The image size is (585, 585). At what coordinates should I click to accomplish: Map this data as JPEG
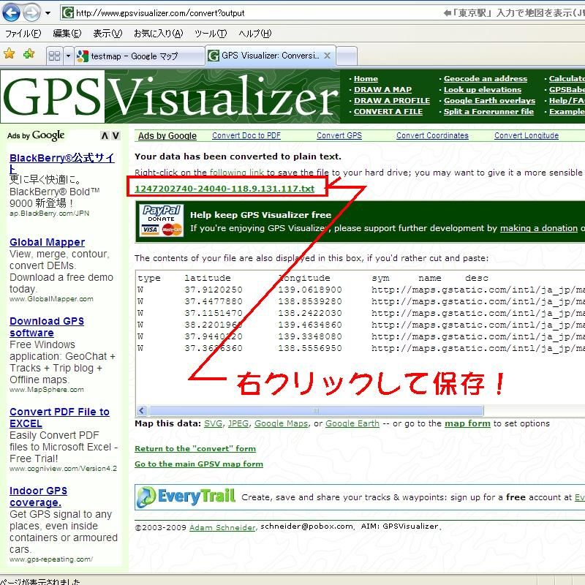pyautogui.click(x=238, y=423)
